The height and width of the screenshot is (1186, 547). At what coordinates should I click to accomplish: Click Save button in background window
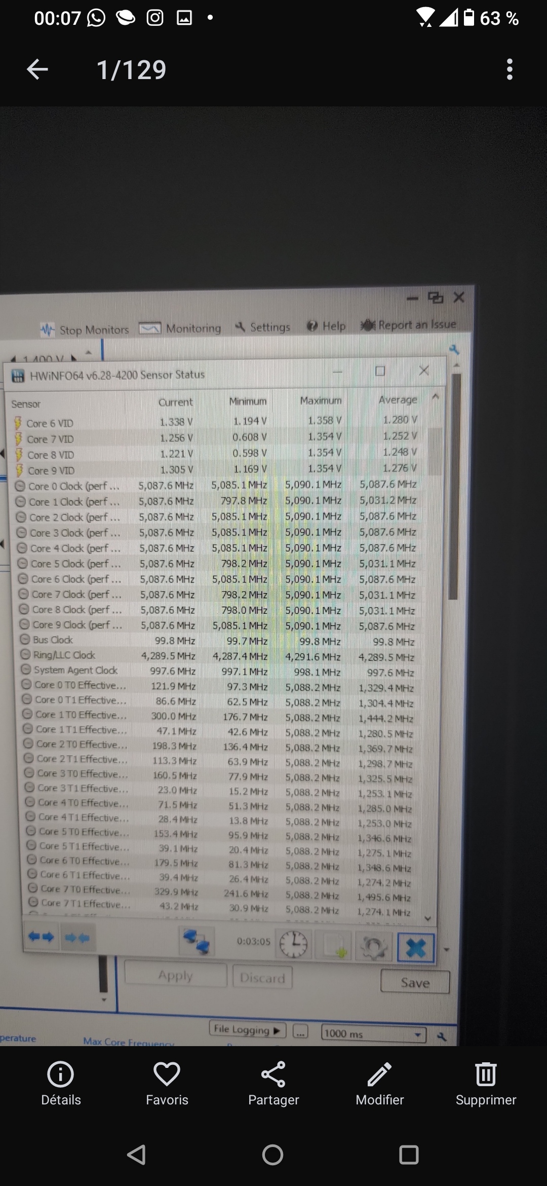click(x=415, y=982)
